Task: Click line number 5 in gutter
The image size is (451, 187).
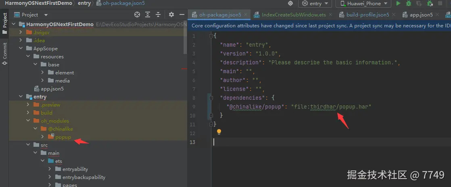Action: (194, 72)
